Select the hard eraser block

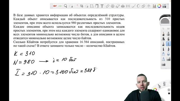[168, 59]
